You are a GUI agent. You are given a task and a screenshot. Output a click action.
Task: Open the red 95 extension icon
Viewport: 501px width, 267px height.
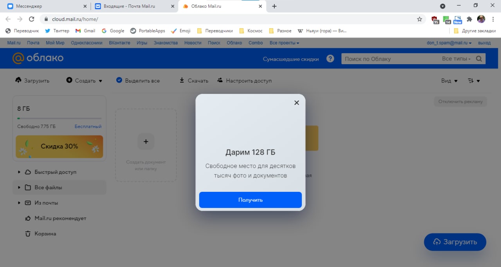pyautogui.click(x=435, y=20)
